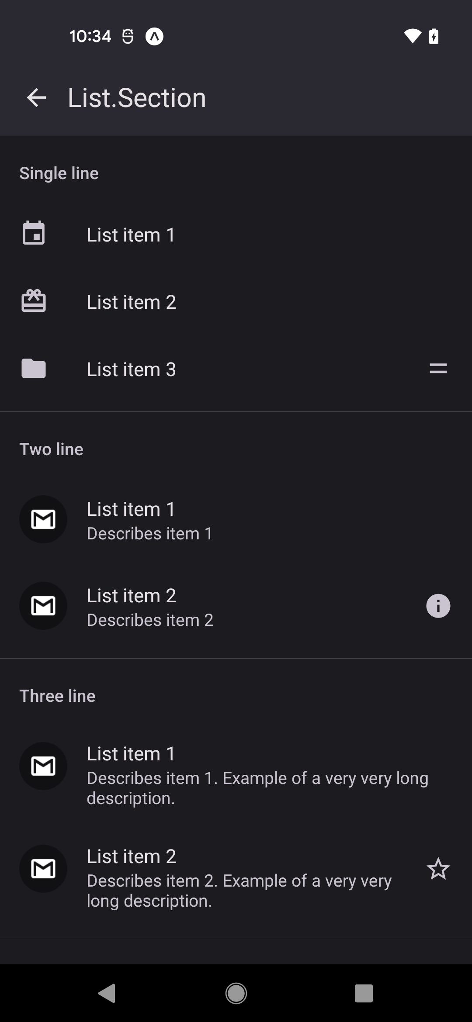This screenshot has height=1022, width=472.
Task: Tap the calendar icon beside List item 1
Action: pos(34,233)
